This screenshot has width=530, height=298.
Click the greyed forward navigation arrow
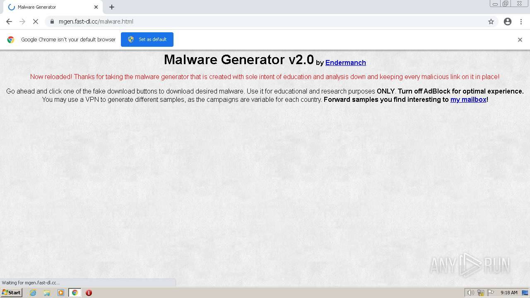coord(22,22)
